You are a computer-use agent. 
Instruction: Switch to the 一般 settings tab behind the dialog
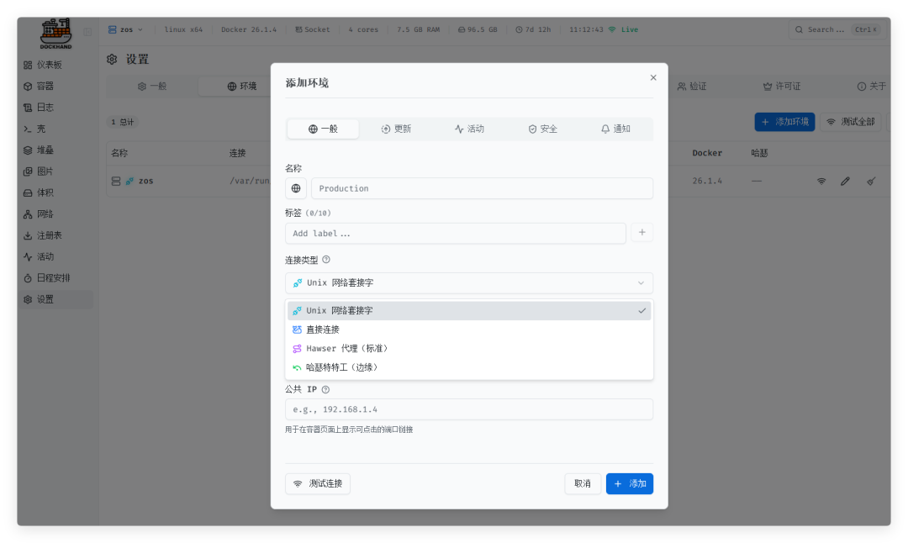pos(152,87)
